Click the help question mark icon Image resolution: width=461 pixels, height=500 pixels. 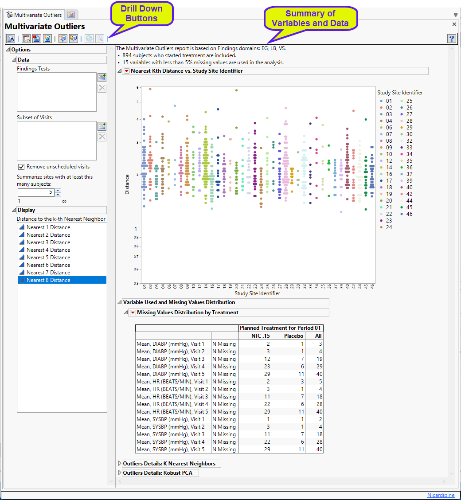452,39
